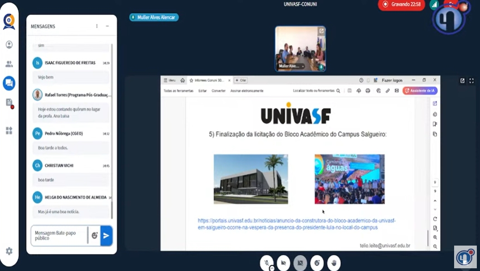Toggle the screen share button
480x271 pixels.
[300, 262]
